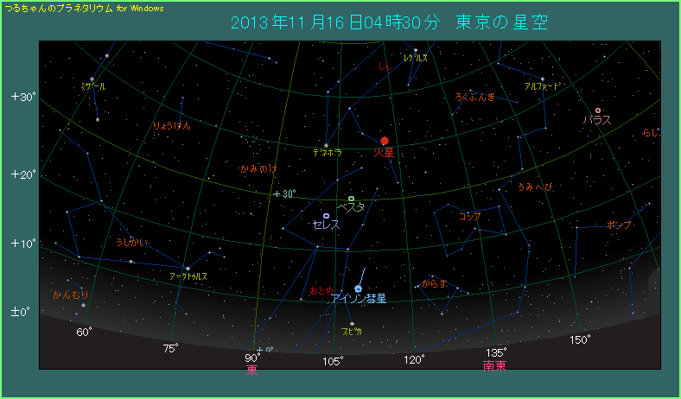681x399 pixels.
Task: Click the かみのけ (Coma Berenices) constellation label
Action: click(x=258, y=168)
